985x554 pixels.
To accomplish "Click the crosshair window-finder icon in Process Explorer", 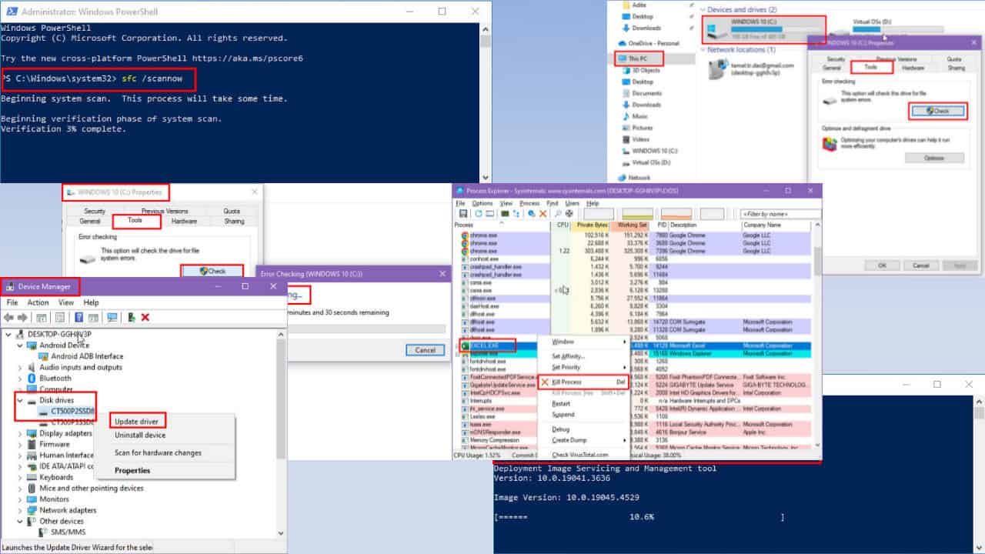I will click(571, 213).
